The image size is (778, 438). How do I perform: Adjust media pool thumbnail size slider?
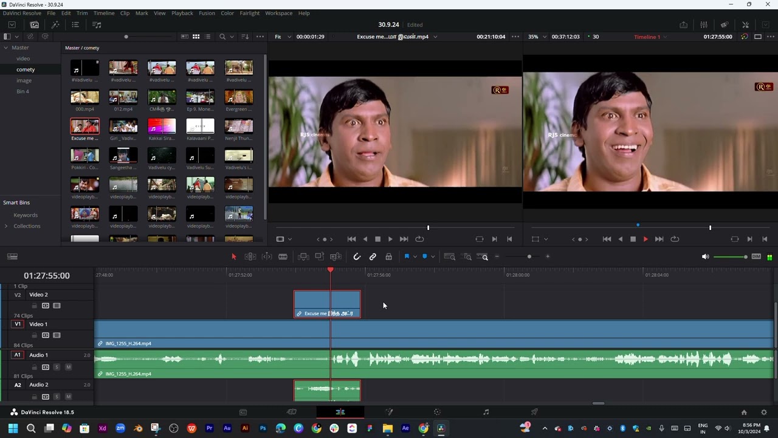126,36
